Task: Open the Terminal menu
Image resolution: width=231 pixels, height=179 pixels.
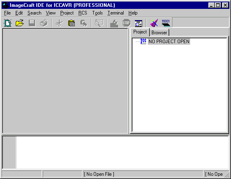Action: 115,13
